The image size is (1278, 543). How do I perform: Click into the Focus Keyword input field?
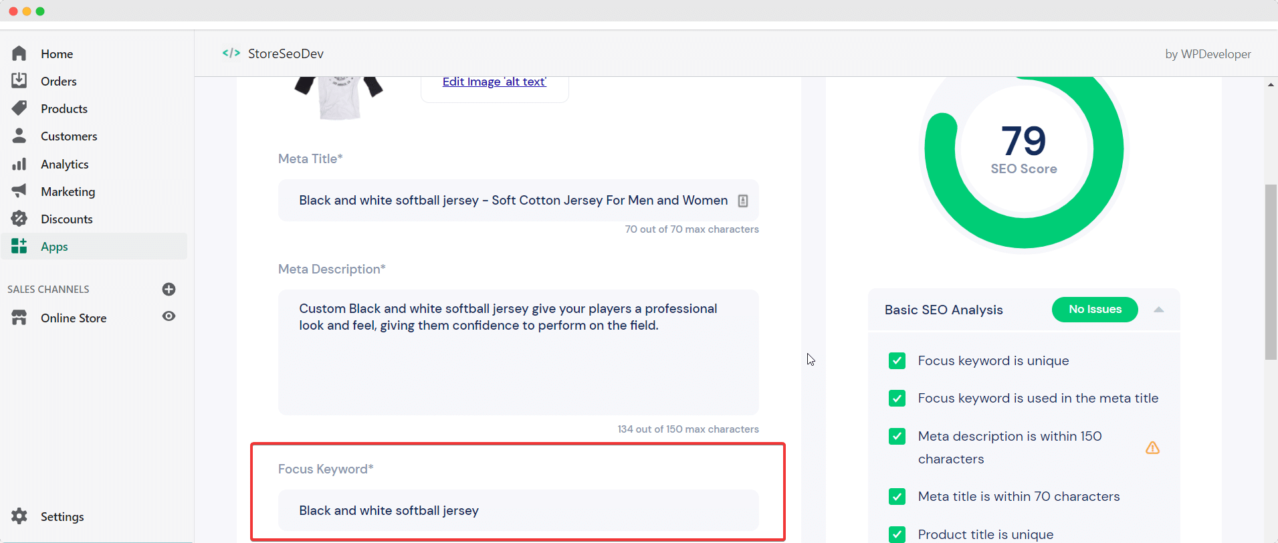(x=518, y=510)
